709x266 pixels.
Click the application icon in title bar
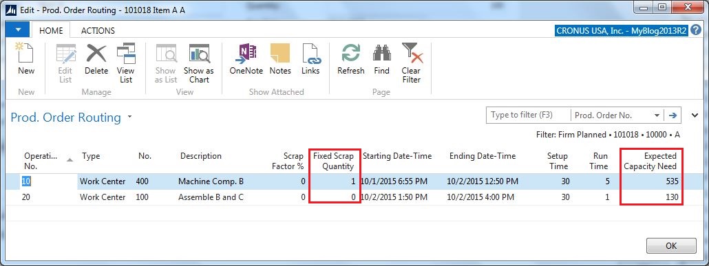coord(12,10)
